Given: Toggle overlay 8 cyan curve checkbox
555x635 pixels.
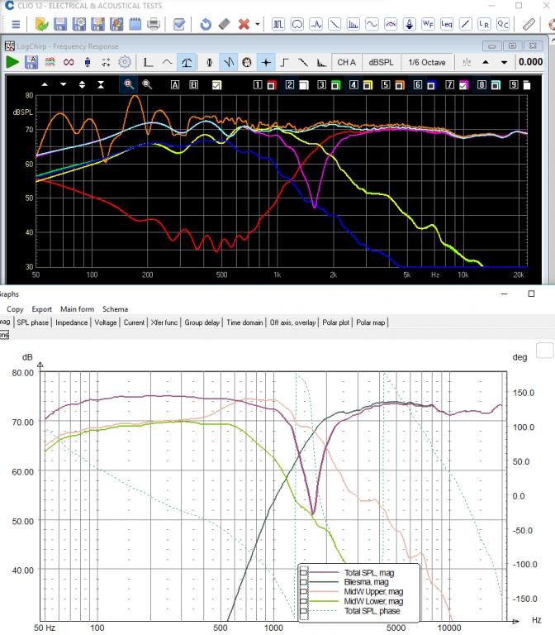Looking at the screenshot, I should [x=496, y=85].
